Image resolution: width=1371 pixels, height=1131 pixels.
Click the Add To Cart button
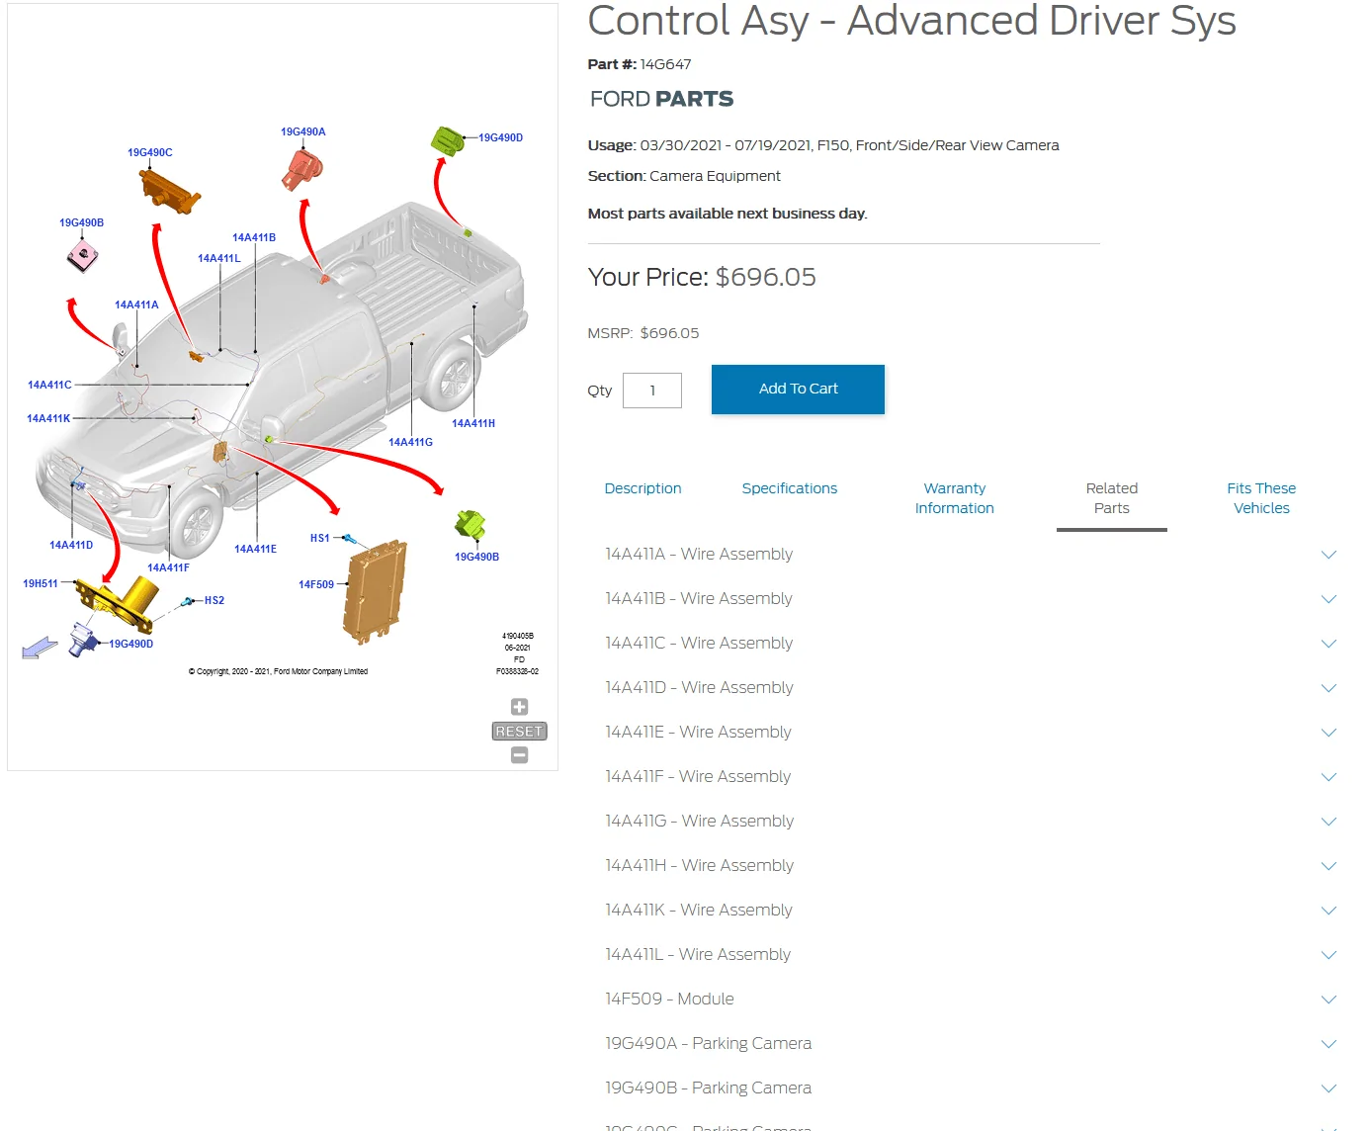798,389
